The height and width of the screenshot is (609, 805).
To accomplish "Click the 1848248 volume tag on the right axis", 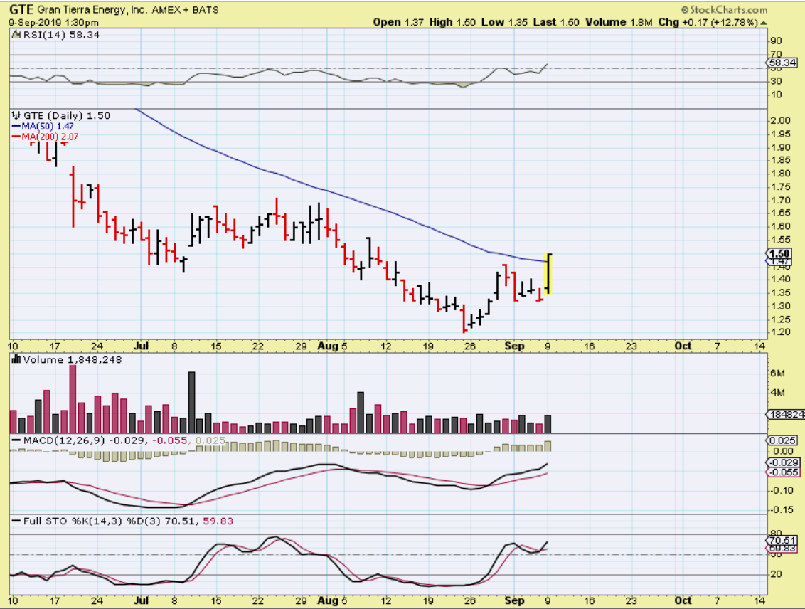I will tap(786, 414).
